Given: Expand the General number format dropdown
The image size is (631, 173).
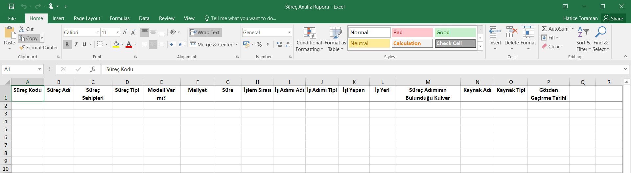Looking at the screenshot, I should point(289,32).
